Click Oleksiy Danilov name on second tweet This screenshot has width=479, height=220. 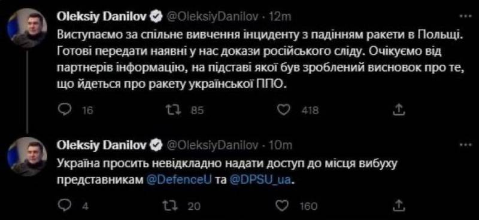(x=102, y=145)
